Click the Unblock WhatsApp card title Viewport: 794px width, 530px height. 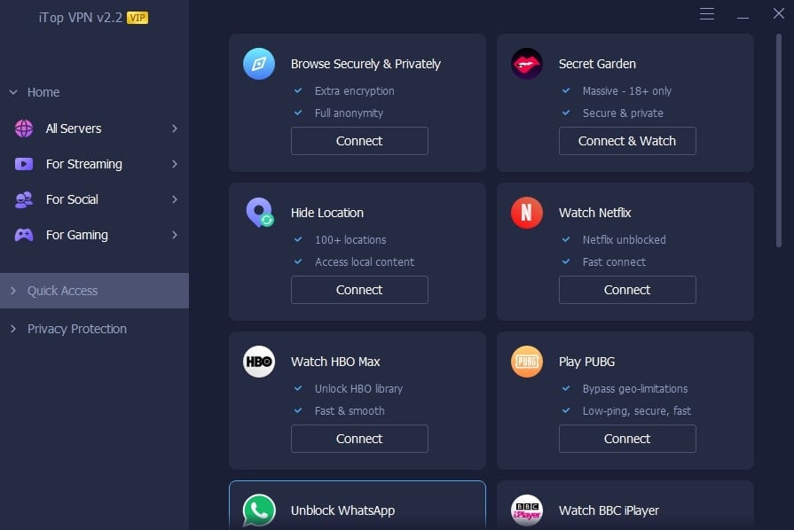click(x=342, y=511)
